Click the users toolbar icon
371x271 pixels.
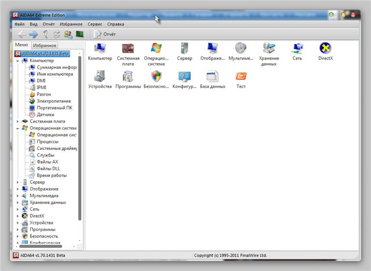pos(68,35)
